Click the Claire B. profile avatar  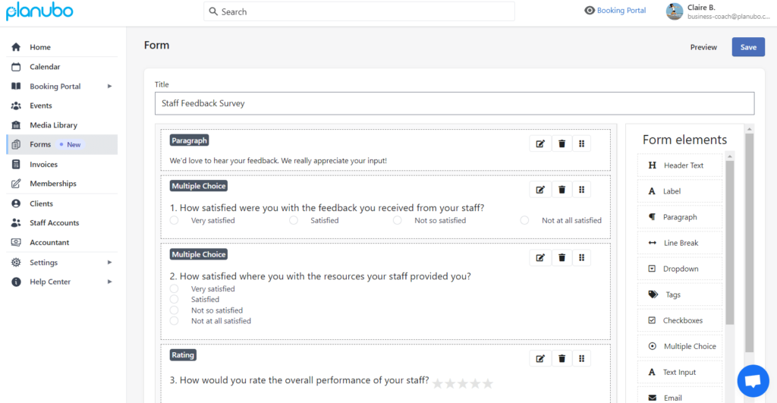675,11
